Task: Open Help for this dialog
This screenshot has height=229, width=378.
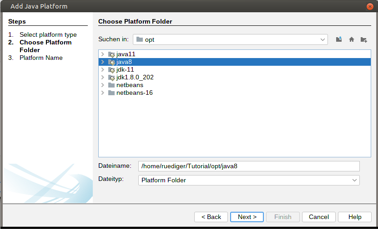Action: click(x=355, y=217)
